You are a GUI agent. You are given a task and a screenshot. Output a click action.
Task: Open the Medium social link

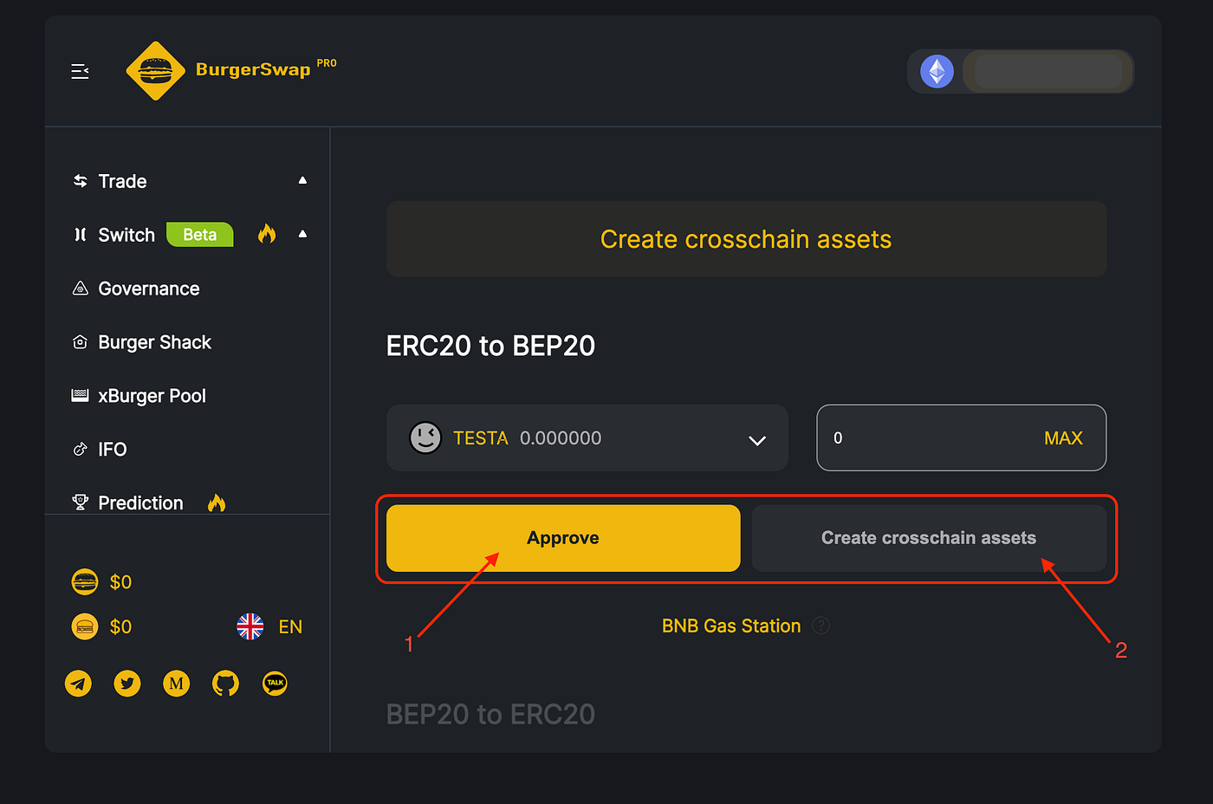point(177,684)
